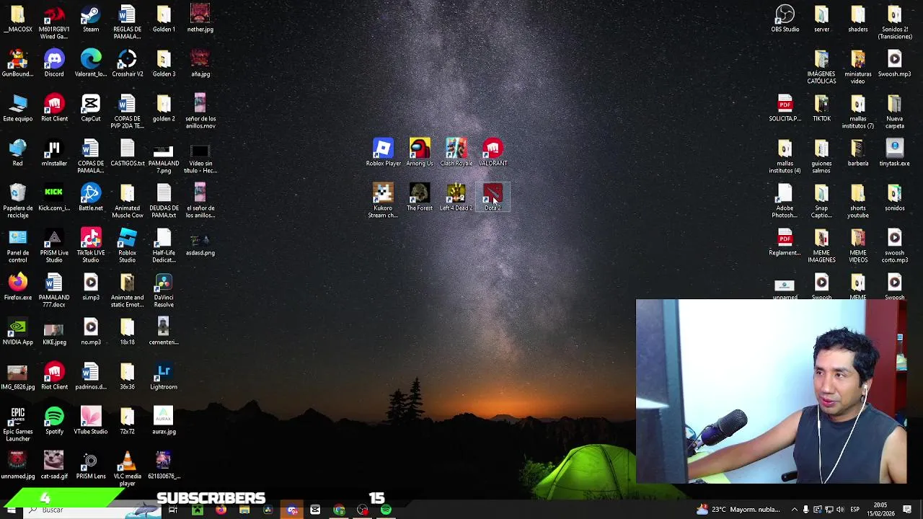Click the MEME IMAGENES folder
923x519 pixels.
coord(821,246)
